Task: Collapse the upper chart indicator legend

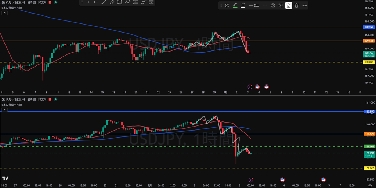Action: tap(4, 13)
